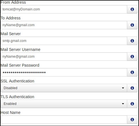Click the empty Host Name field

64,120
